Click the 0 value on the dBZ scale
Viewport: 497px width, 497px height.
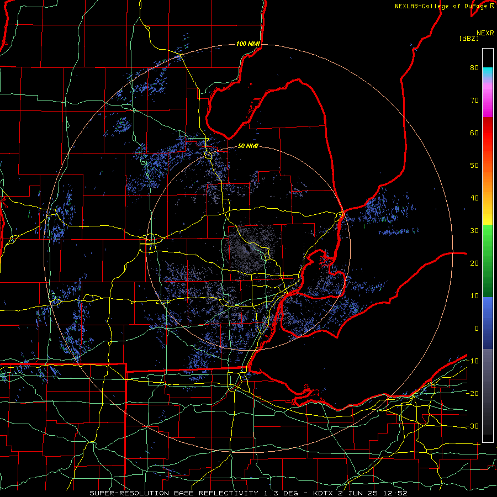(x=477, y=329)
